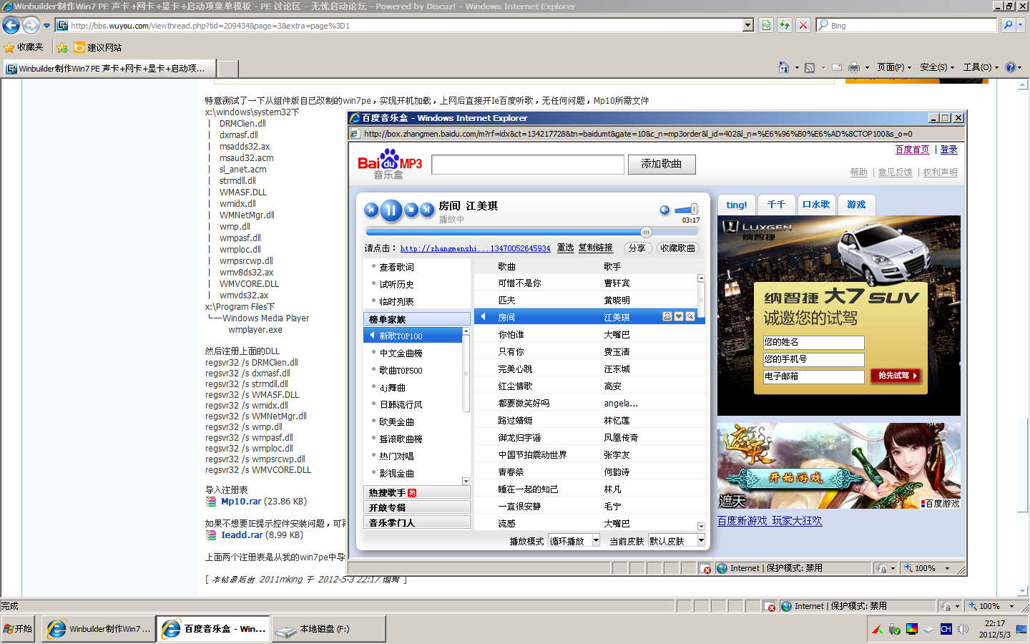Open the 收藏夹 favorites star button
1030x644 pixels.
[x=24, y=47]
